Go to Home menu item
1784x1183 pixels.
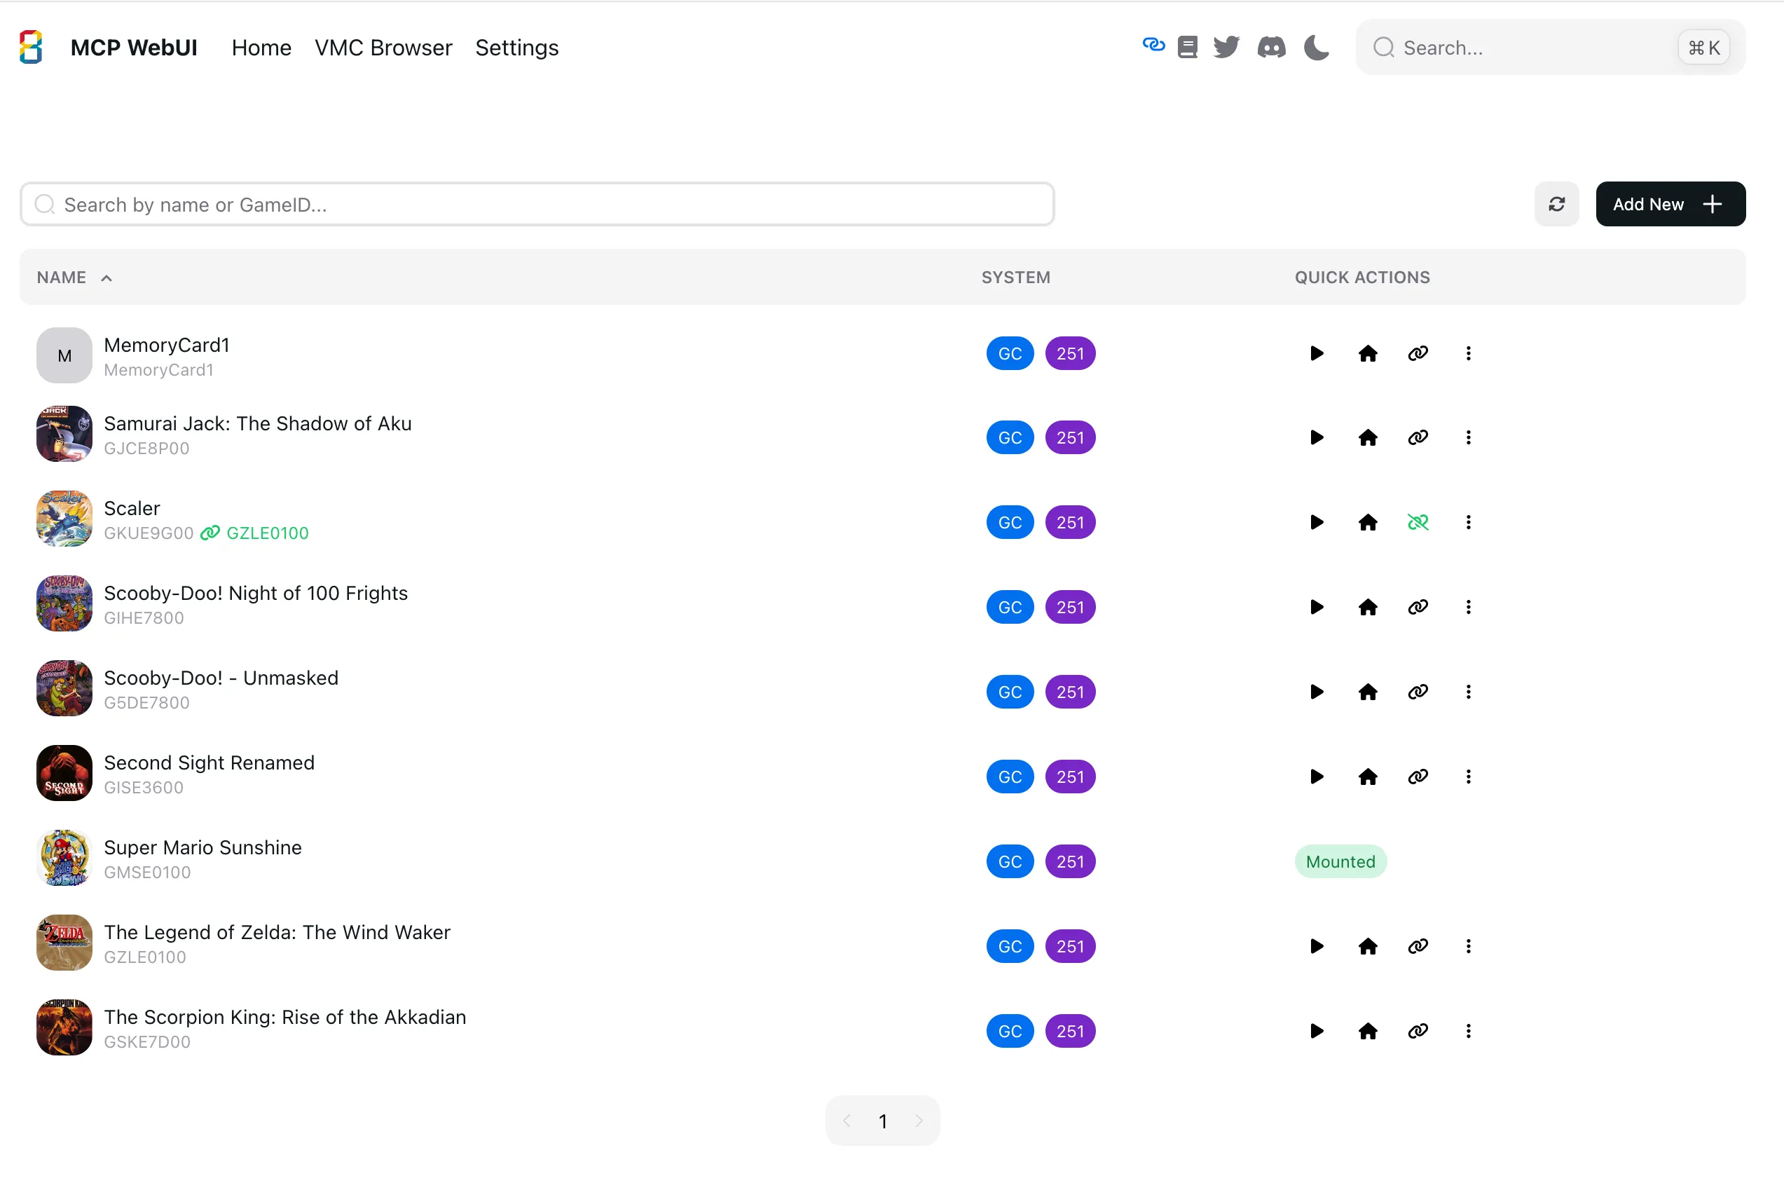(x=261, y=48)
